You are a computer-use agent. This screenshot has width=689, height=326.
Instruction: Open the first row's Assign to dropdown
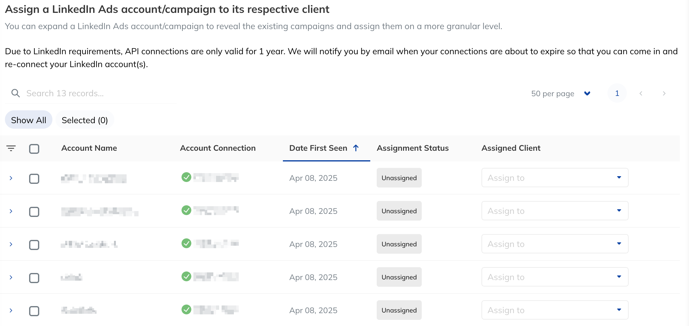[x=555, y=178]
